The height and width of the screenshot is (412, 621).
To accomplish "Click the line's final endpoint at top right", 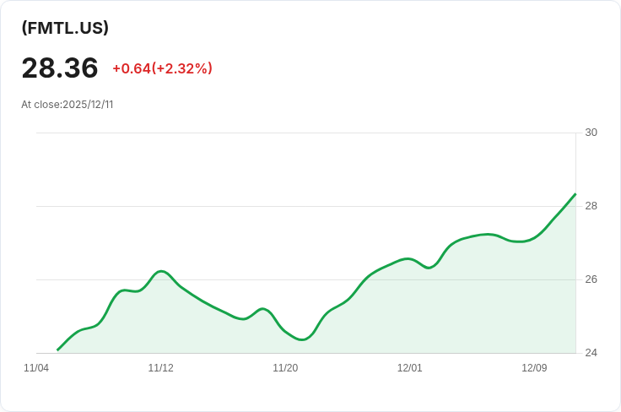I will (575, 194).
